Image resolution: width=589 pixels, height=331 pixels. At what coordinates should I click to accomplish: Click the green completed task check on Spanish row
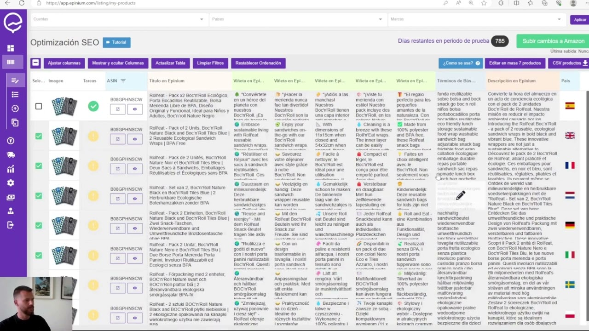93,106
